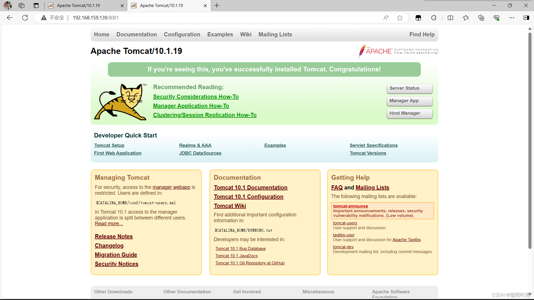Open the Collections icon
Viewport: 534px width, 300px height.
[481, 18]
